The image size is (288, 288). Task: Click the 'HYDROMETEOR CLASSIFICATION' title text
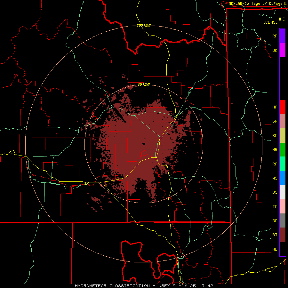point(112,286)
